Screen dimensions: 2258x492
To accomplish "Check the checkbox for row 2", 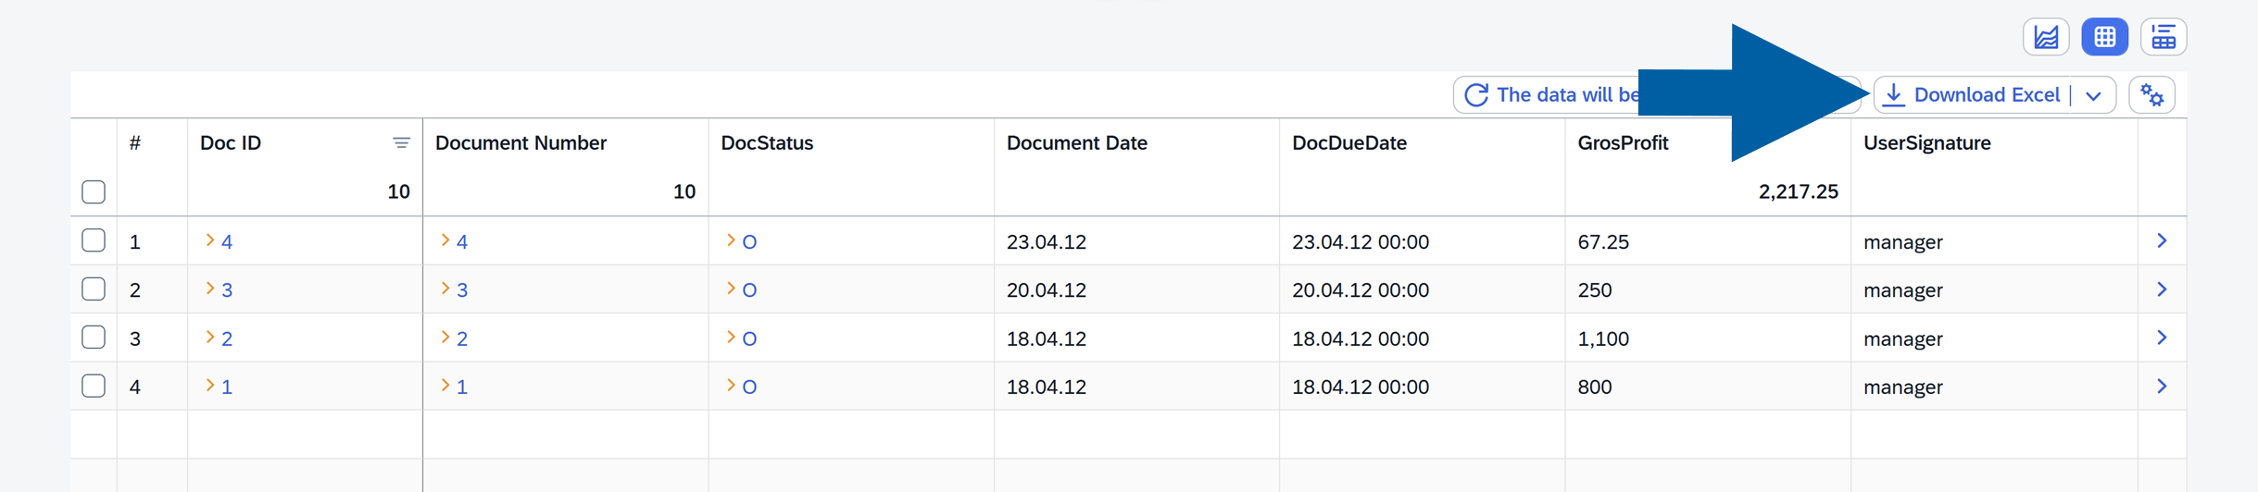I will [x=94, y=289].
